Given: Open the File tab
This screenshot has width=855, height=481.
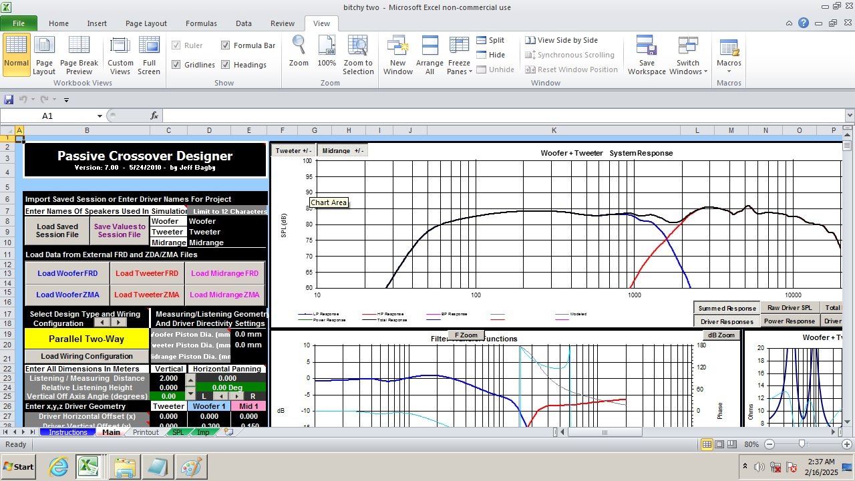Looking at the screenshot, I should click(x=18, y=23).
